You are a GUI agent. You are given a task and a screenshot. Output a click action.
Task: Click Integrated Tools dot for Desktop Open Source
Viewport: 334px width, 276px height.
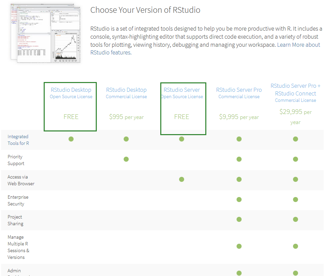tap(71, 139)
